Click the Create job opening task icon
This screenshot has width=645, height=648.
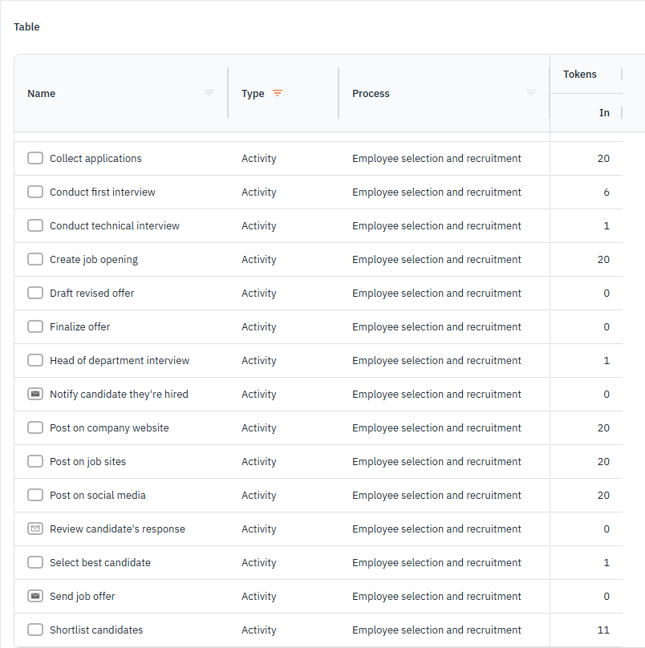tap(35, 259)
